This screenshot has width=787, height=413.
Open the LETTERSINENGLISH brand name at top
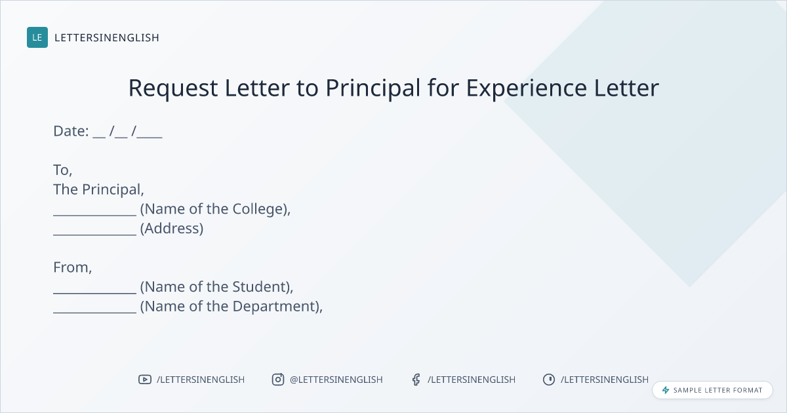107,37
